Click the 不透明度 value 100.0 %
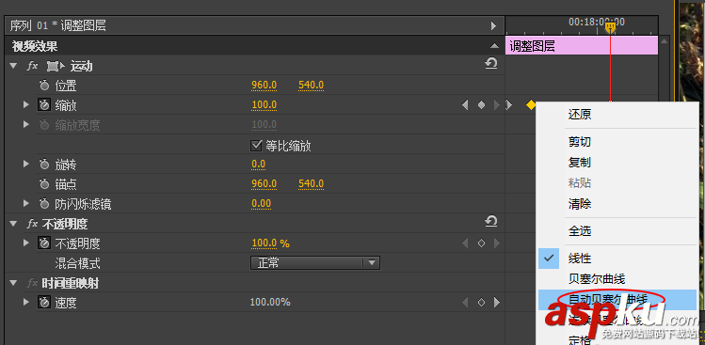The height and width of the screenshot is (345, 705). point(270,243)
